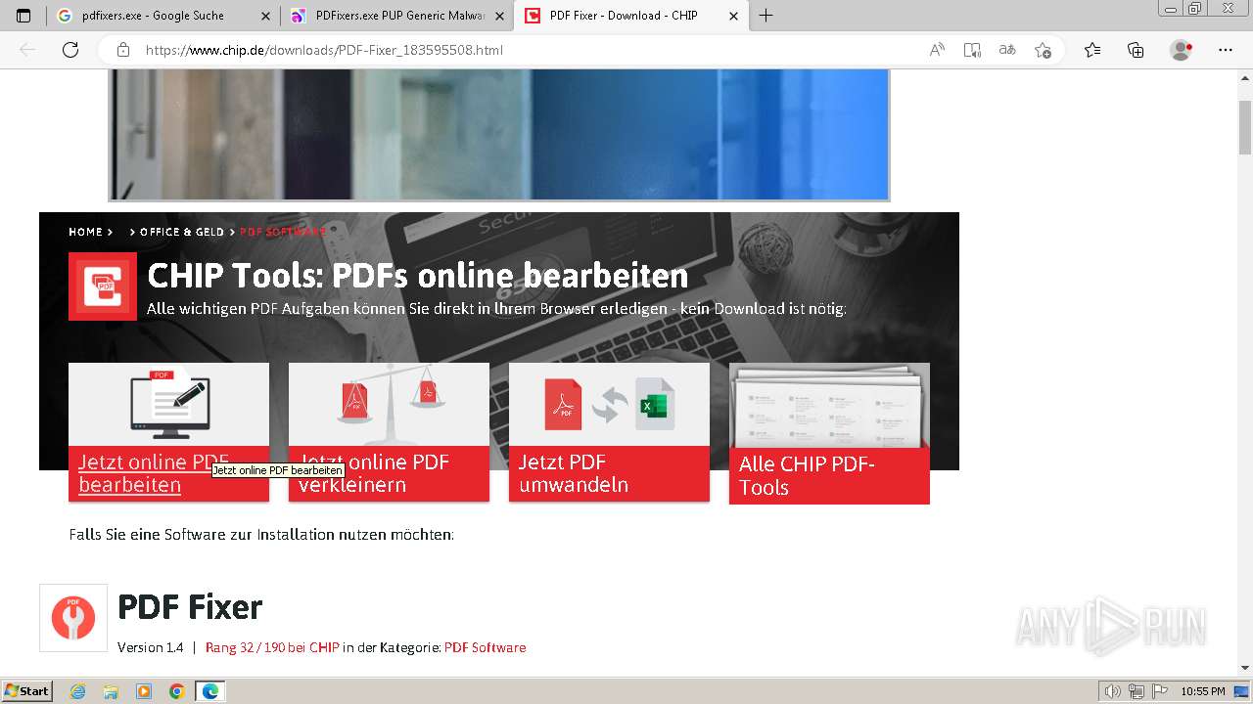
Task: Open Immersive reader icon
Action: (972, 50)
